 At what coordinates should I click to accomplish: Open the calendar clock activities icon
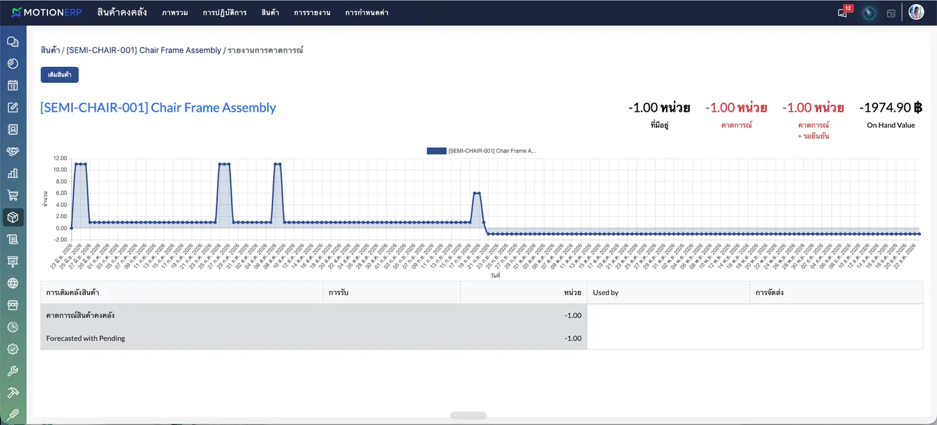coord(891,13)
